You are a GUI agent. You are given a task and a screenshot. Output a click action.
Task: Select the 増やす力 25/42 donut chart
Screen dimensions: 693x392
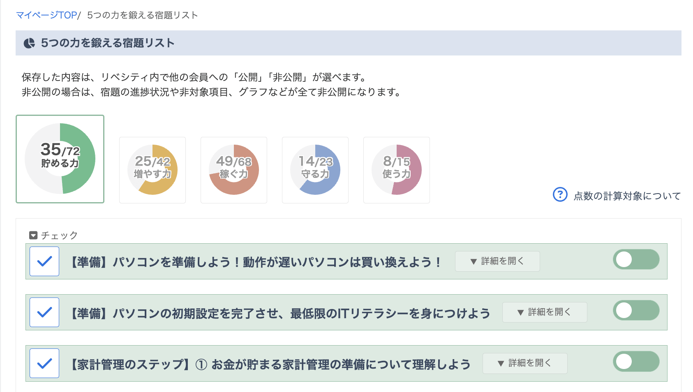tap(152, 170)
